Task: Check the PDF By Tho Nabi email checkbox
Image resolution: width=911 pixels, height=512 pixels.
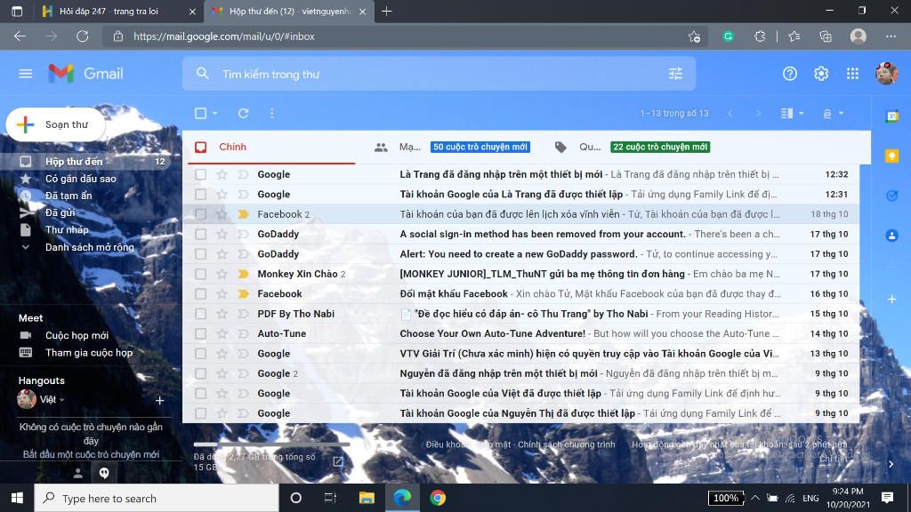Action: click(200, 314)
